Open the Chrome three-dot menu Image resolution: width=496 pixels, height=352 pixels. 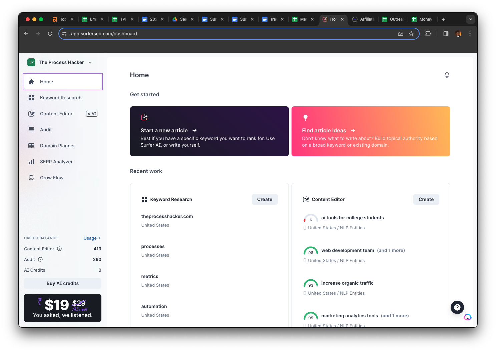470,34
